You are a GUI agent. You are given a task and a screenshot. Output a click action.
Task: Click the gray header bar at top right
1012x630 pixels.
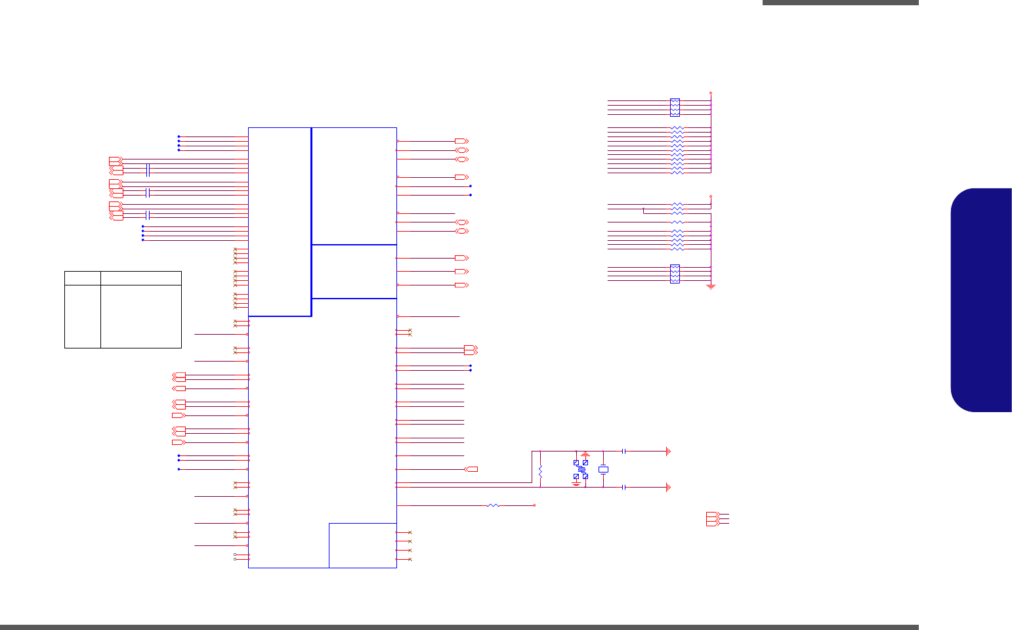coord(841,3)
